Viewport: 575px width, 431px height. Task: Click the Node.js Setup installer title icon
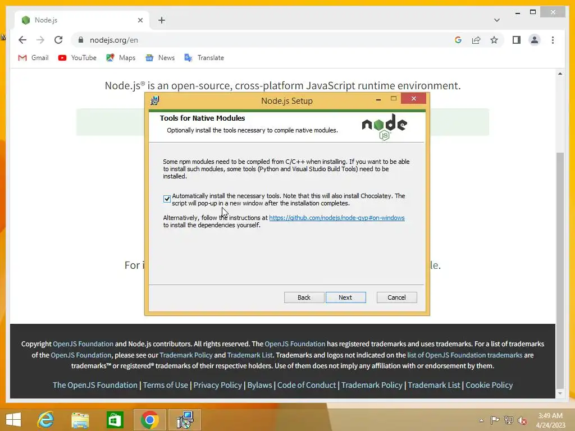click(155, 100)
